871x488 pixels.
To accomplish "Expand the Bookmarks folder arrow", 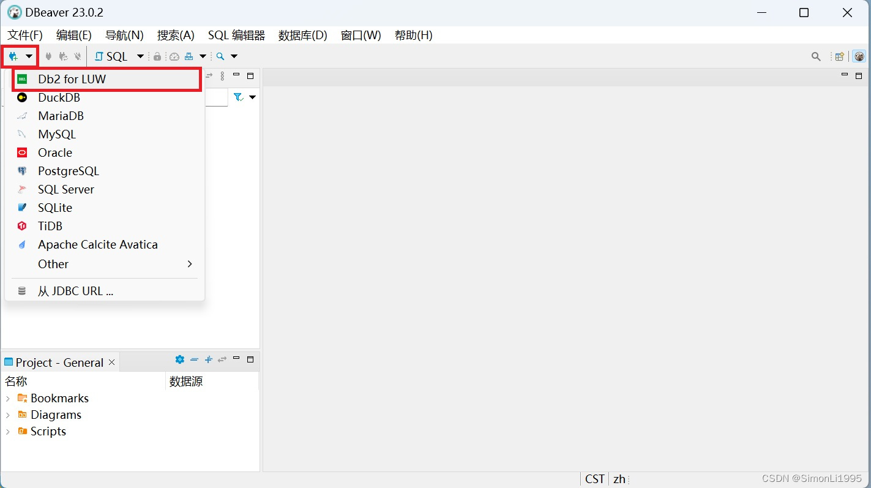I will tap(8, 399).
